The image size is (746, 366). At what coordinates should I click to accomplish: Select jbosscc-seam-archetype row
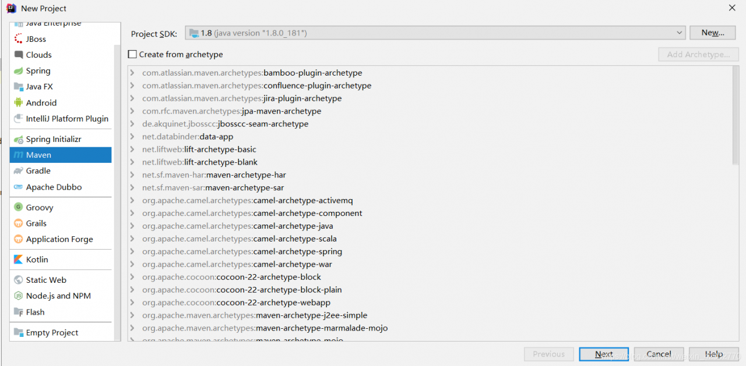tap(430, 124)
